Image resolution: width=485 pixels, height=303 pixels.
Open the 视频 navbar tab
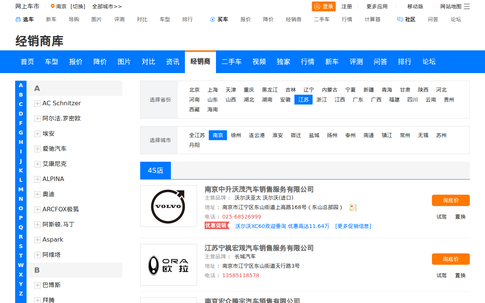click(x=259, y=62)
